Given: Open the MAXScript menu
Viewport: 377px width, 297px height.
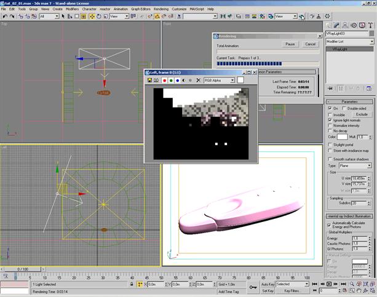Looking at the screenshot, I should [197, 9].
